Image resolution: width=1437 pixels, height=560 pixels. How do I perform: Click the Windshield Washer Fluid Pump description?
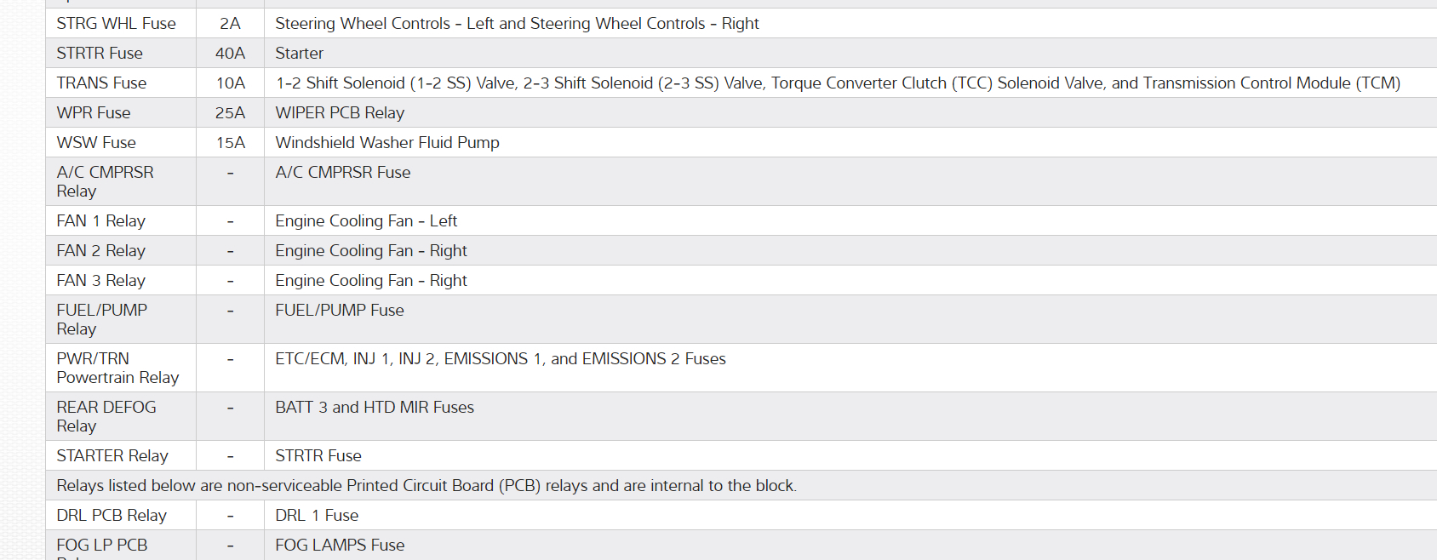coord(387,143)
